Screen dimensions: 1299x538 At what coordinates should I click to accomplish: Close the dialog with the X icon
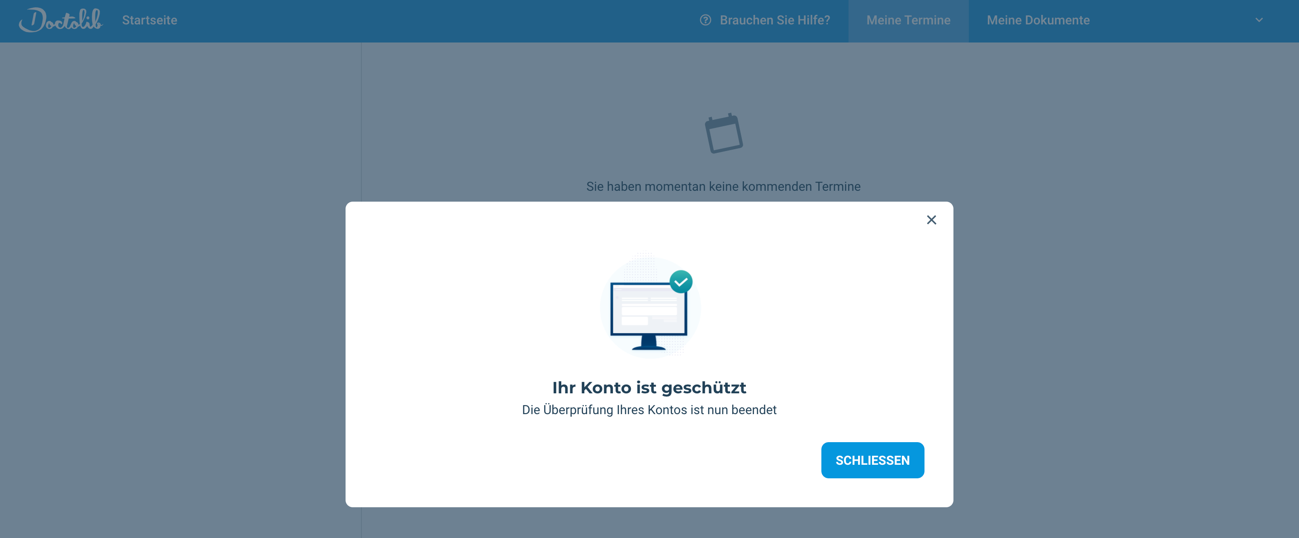coord(931,220)
